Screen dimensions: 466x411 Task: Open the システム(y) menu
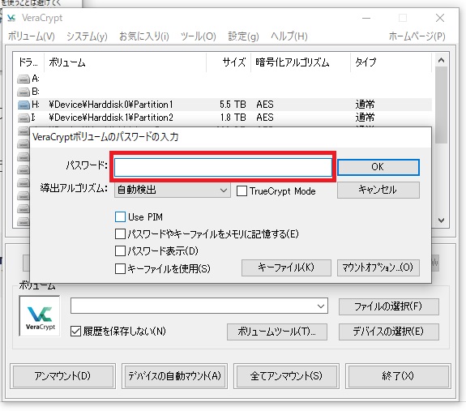coord(87,36)
